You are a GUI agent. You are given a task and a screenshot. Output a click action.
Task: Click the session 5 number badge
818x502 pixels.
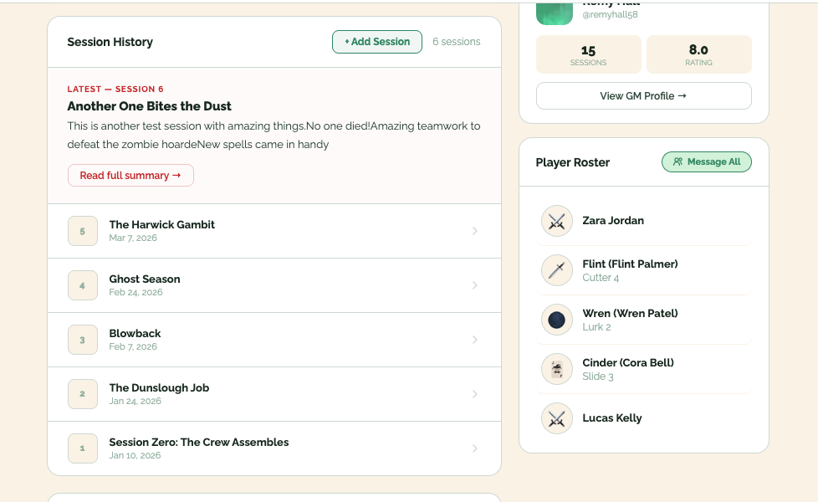[x=83, y=231]
